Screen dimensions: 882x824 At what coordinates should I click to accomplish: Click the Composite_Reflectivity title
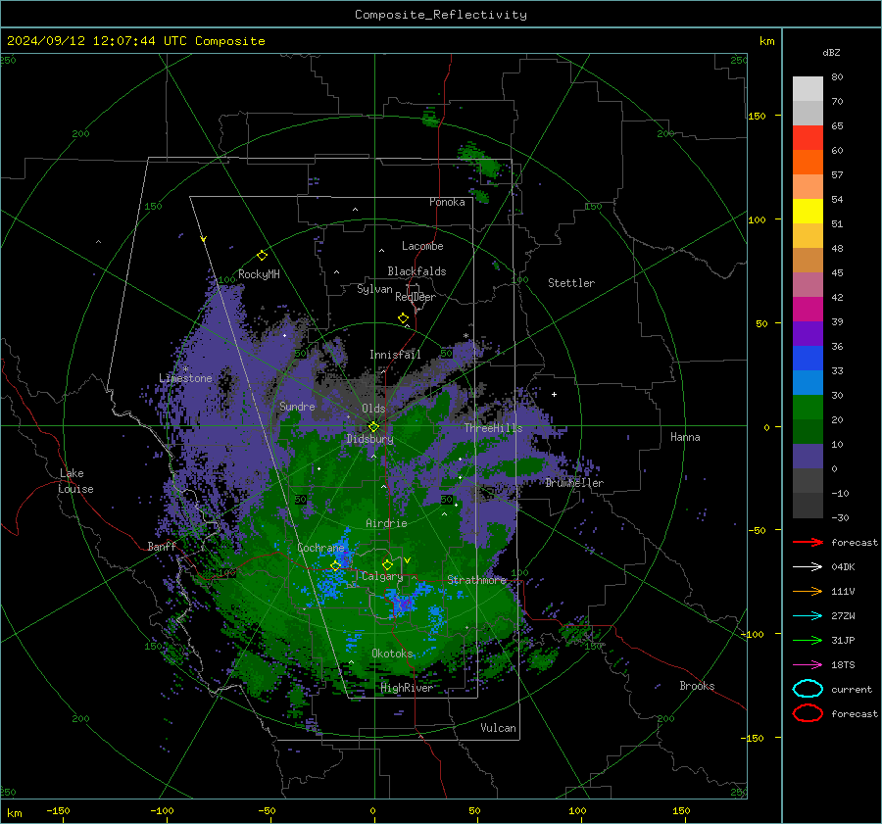(x=441, y=15)
